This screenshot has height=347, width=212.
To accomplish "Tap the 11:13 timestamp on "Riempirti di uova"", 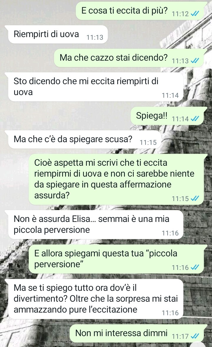I will 95,37.
